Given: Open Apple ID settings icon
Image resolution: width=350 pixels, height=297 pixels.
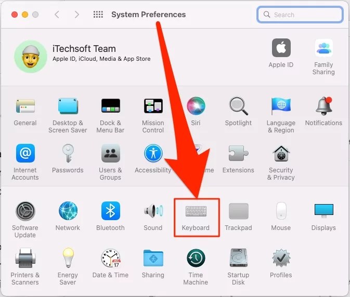Looking at the screenshot, I should coord(281,48).
